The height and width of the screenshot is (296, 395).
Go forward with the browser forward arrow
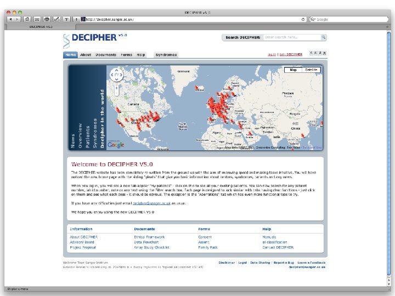pos(17,19)
